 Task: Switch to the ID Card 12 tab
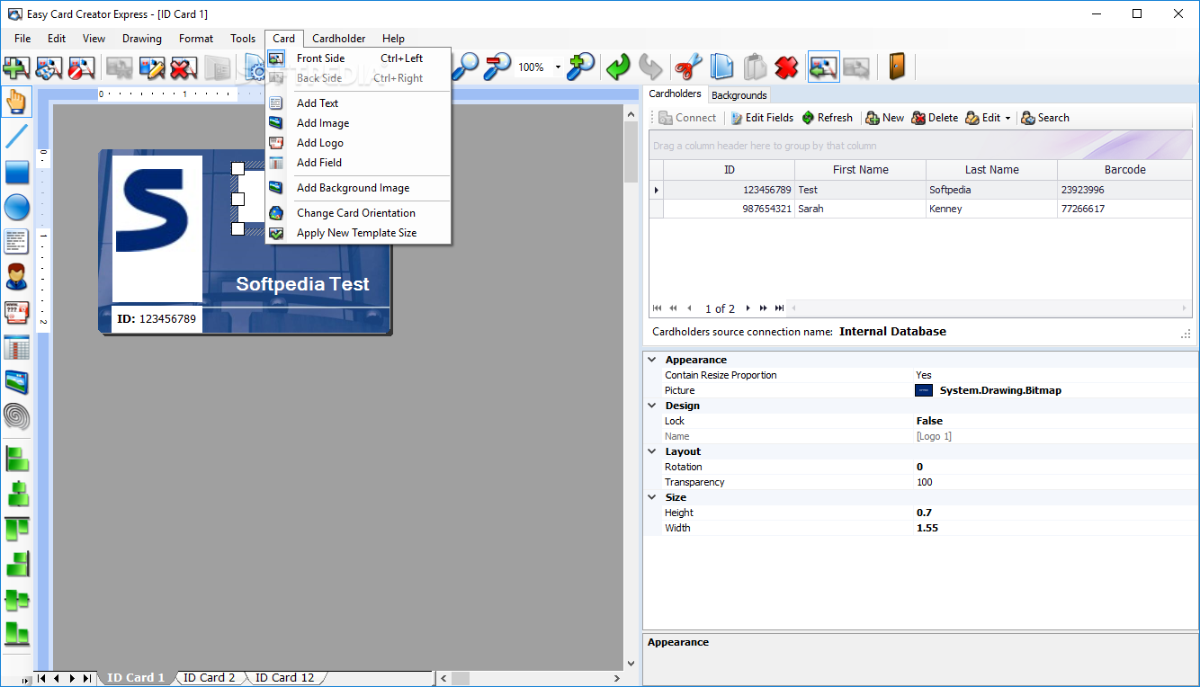click(x=285, y=678)
